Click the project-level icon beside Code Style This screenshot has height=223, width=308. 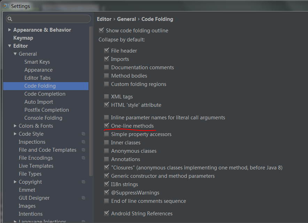click(x=84, y=134)
